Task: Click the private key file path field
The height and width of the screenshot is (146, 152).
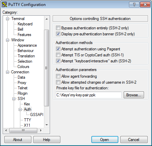Action: (89, 95)
